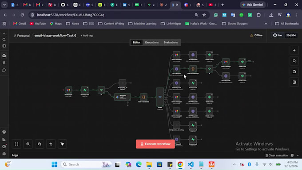Click the GitHub Star button
Image resolution: width=302 pixels, height=170 pixels.
(x=278, y=36)
